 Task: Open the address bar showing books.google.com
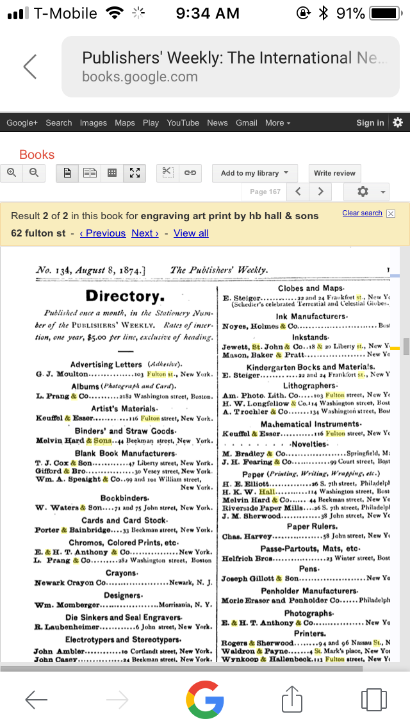pyautogui.click(x=231, y=67)
